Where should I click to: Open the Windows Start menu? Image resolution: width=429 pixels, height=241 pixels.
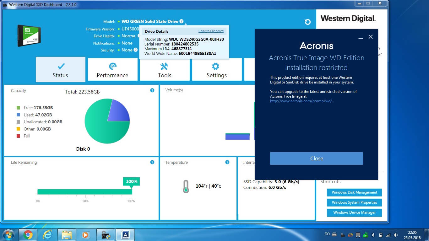[8, 235]
